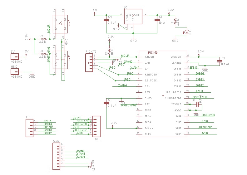Image resolution: width=247 pixels, height=175 pixels.
Task: Select the ACC eight-pin header
Action: (x=57, y=156)
